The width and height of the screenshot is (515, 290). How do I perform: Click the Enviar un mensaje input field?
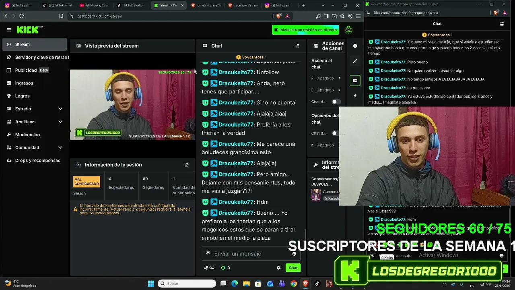[x=251, y=254]
